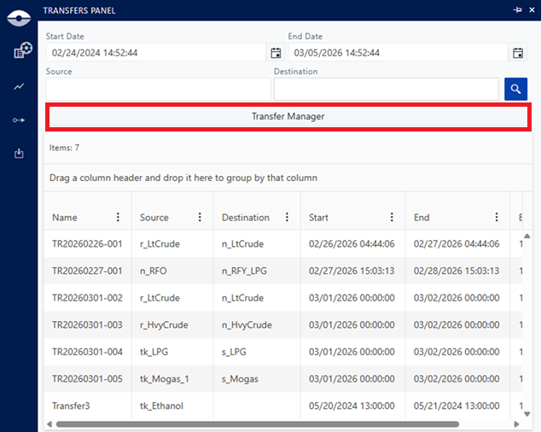Click the Destination filter input field
This screenshot has height=432, width=541.
pyautogui.click(x=386, y=89)
